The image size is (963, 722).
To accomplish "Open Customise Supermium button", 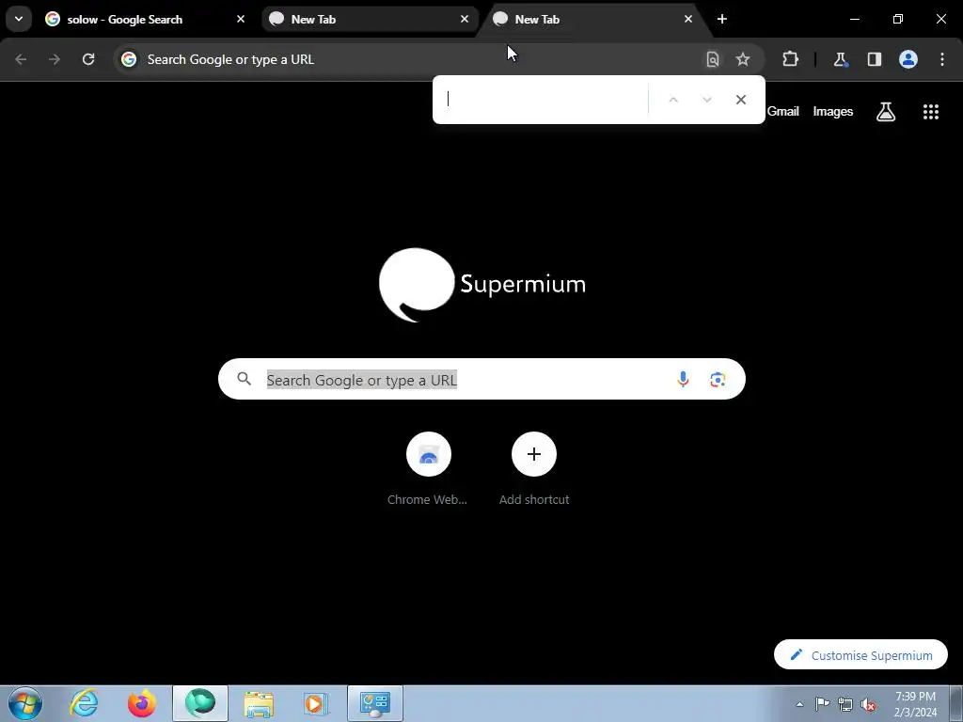I will tap(860, 654).
